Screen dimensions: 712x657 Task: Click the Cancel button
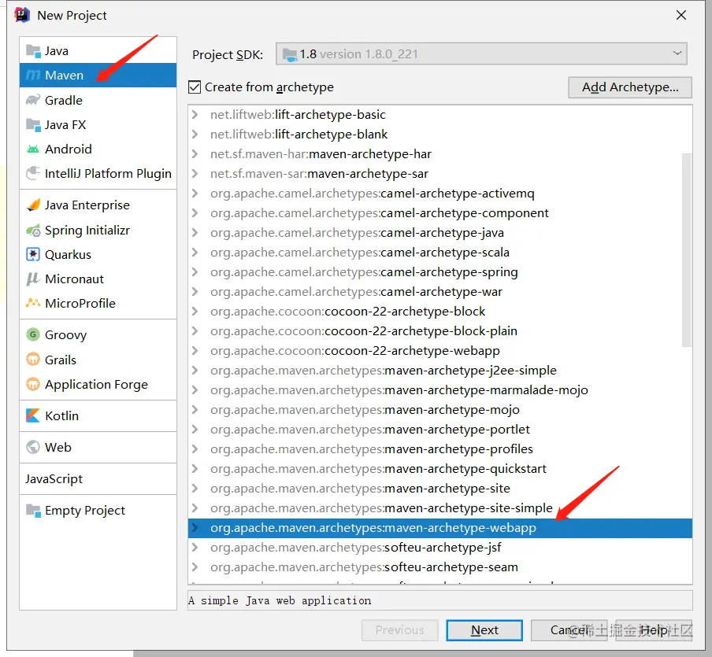[x=570, y=630]
